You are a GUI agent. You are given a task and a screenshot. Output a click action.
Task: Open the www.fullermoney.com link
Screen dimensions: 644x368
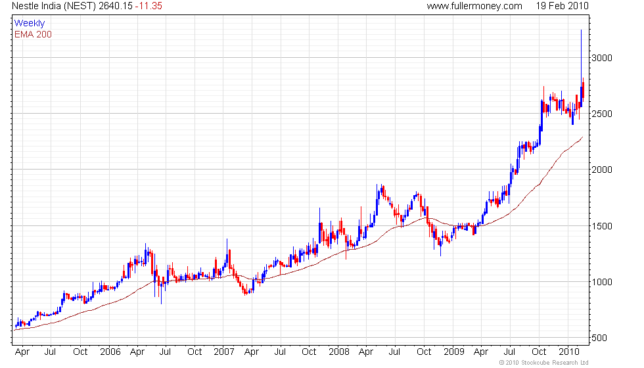pyautogui.click(x=474, y=6)
